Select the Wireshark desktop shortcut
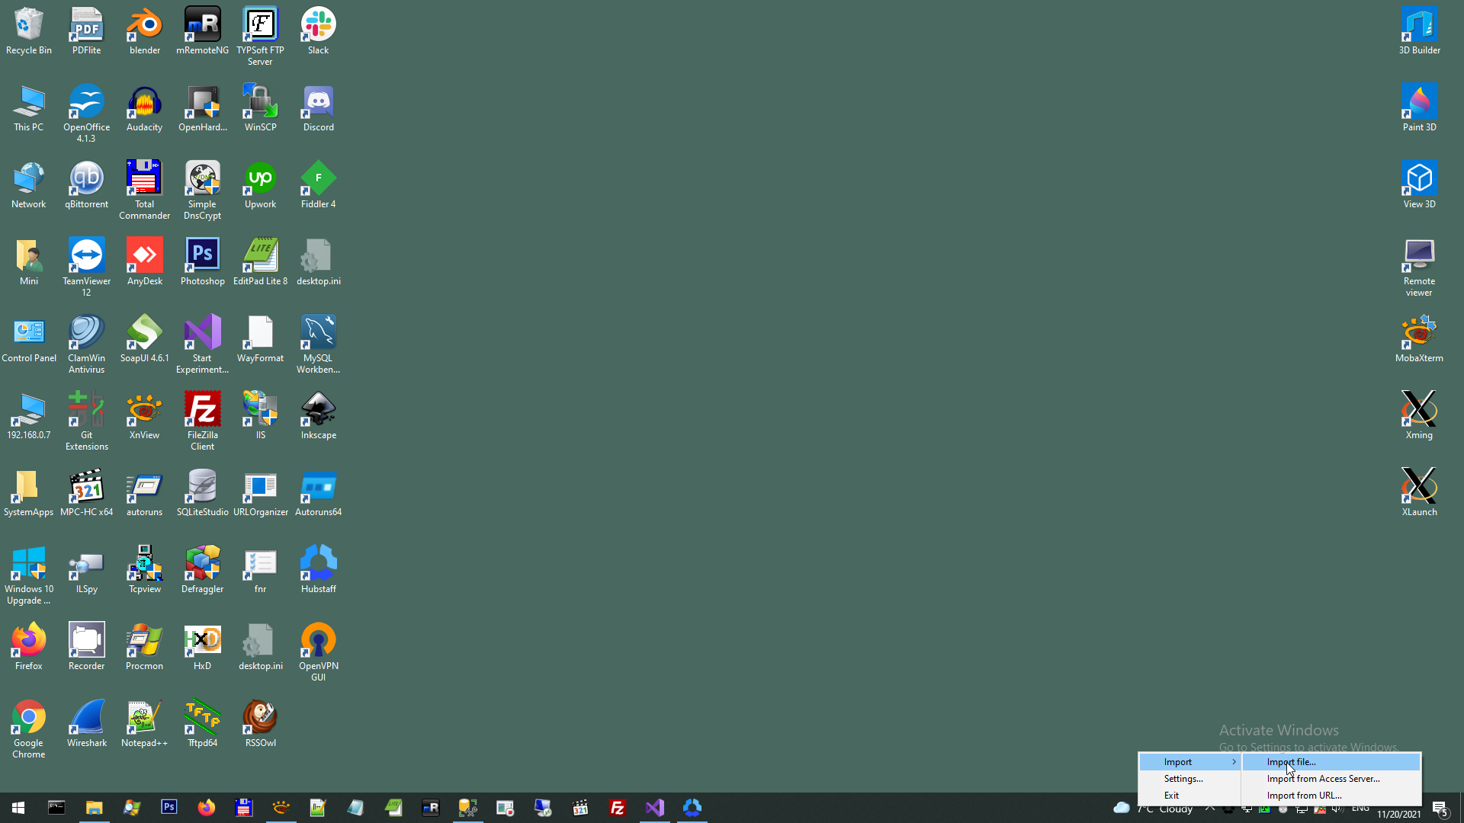Screen dimensions: 1464x823 [x=86, y=719]
